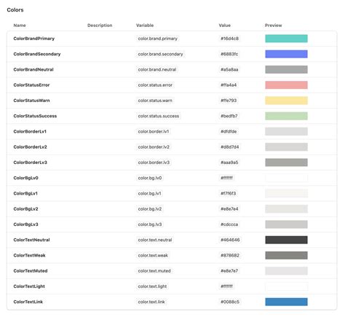The width and height of the screenshot is (345, 317).
Task: Click the ColorStatusSuccess name cell
Action: pyautogui.click(x=35, y=116)
